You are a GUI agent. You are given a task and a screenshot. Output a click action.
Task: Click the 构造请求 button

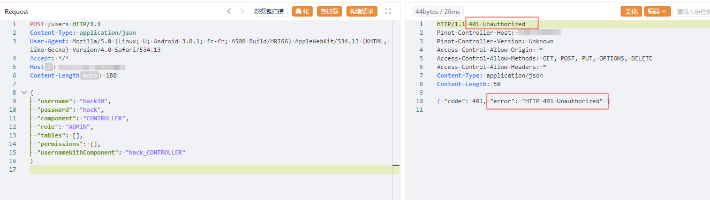point(362,11)
